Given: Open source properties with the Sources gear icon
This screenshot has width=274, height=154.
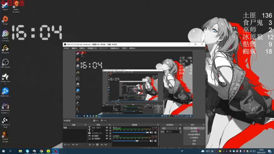Looking at the screenshot, I should (97, 144).
